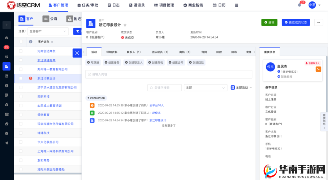
Task: Check the box for 天明科技
Action: 21,96
